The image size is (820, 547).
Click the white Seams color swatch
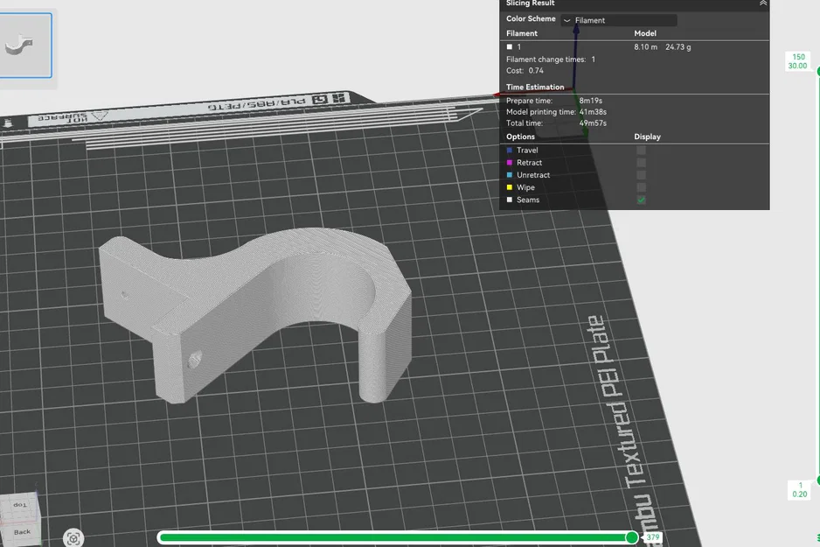tap(510, 200)
